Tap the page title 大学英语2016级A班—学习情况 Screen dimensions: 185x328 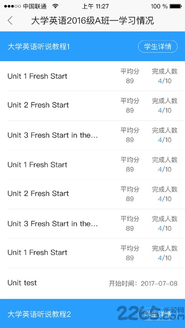92,21
